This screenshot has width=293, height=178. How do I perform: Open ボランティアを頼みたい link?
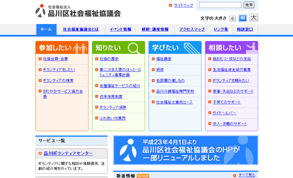click(x=231, y=81)
